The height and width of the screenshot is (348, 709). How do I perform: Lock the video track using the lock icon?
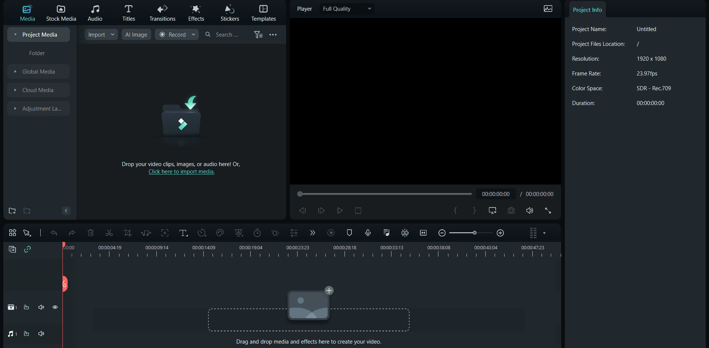pos(26,307)
